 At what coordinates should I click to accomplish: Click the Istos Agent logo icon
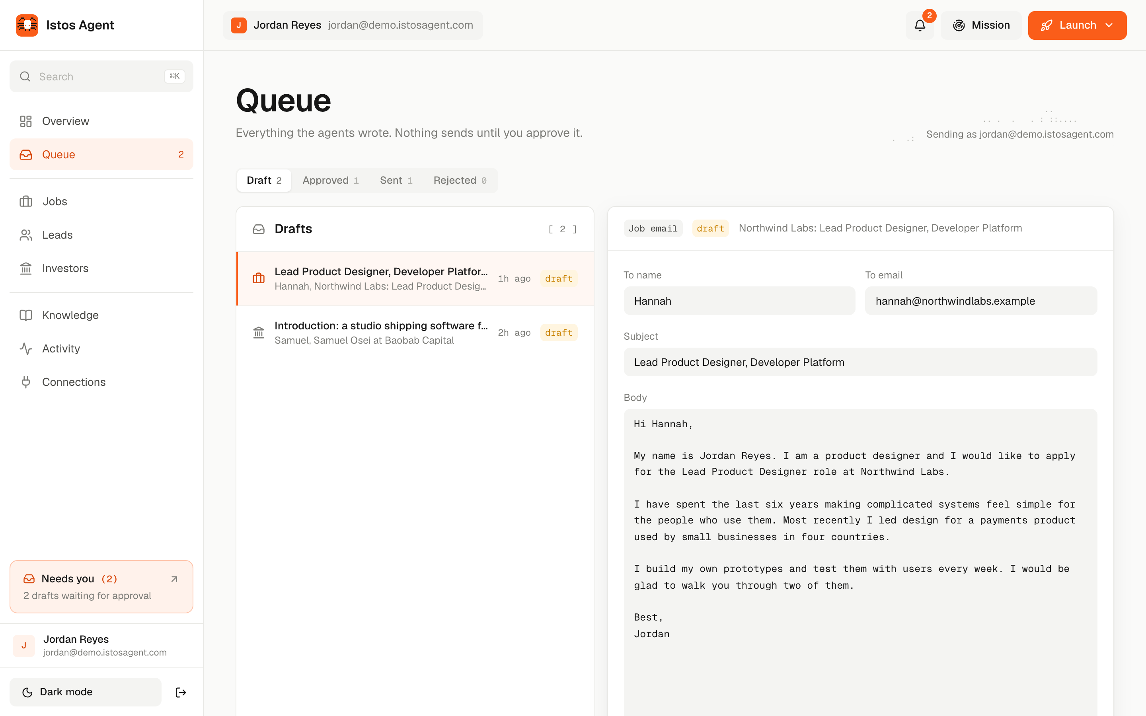tap(27, 25)
